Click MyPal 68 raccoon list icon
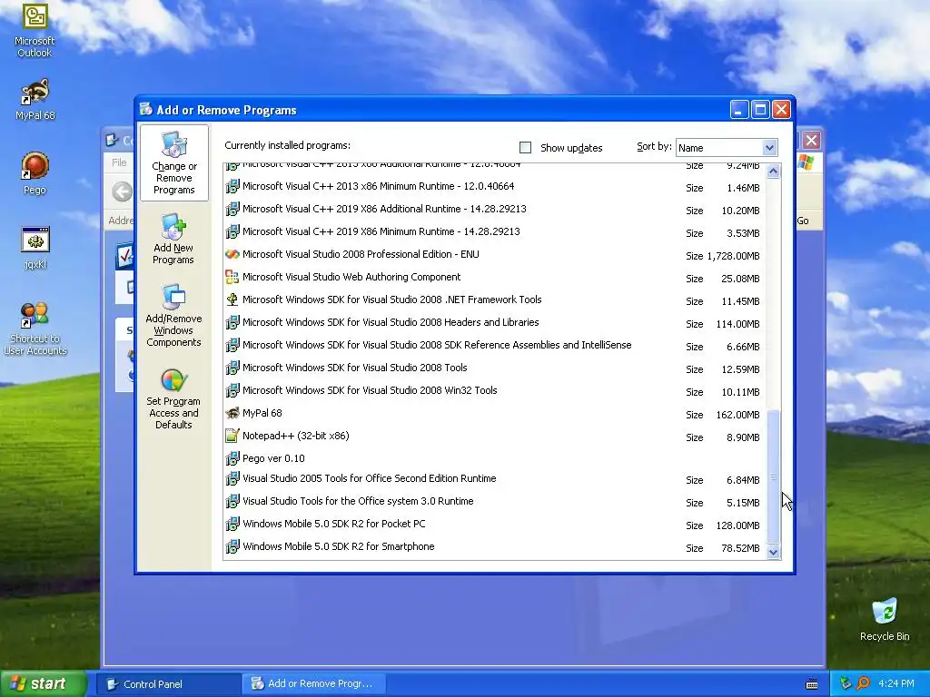This screenshot has width=930, height=697. [x=232, y=413]
